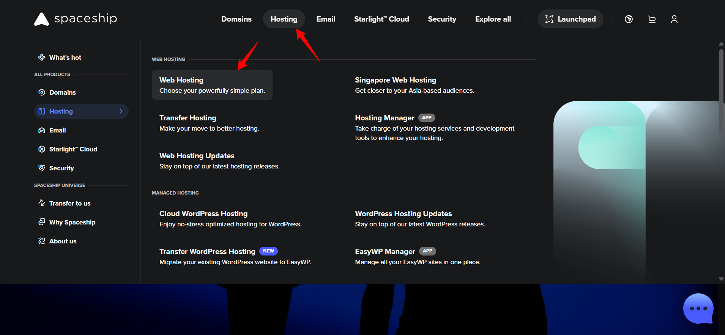Click 'Get closer to your Asia-based audiences.' text
The width and height of the screenshot is (725, 335).
tap(415, 90)
